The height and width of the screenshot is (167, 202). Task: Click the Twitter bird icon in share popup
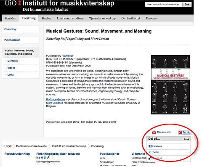pos(150,152)
